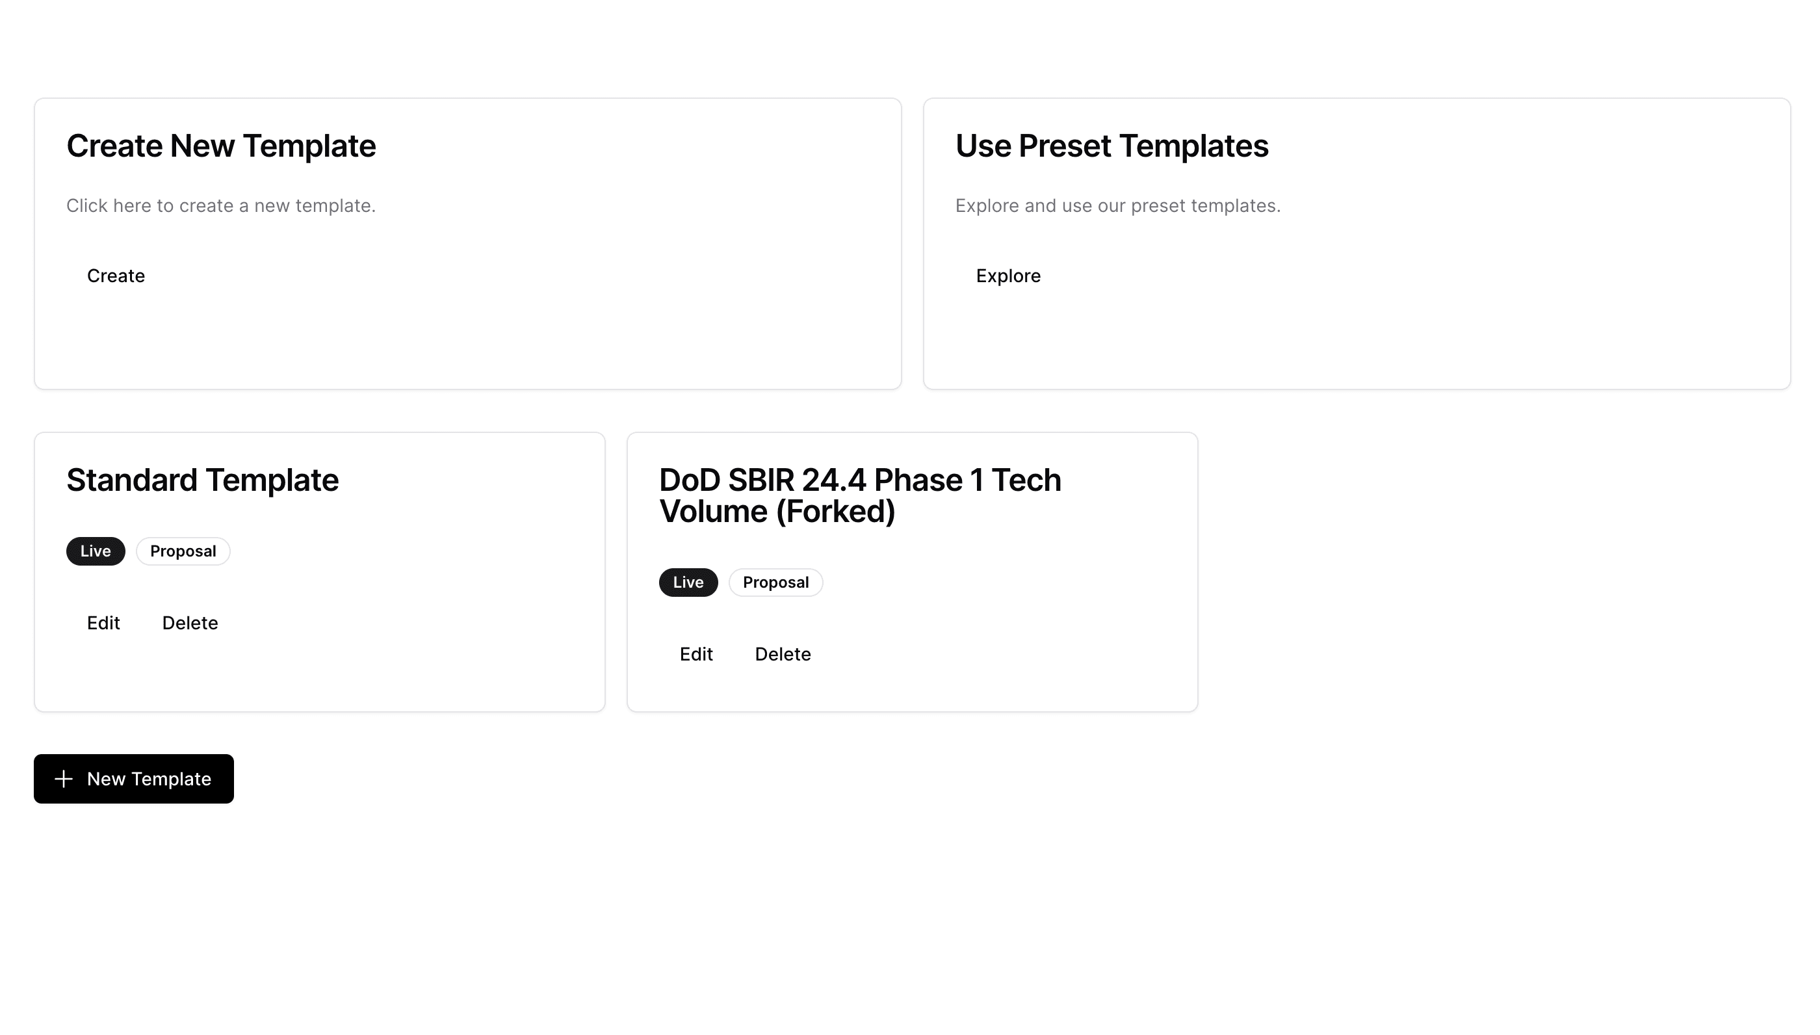Open the DoD SBIR 24.4 Phase 1 title
The width and height of the screenshot is (1820, 1035).
860,496
